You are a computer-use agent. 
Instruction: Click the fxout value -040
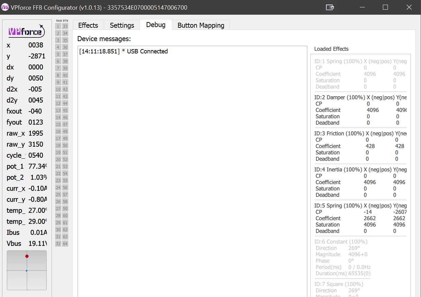(35, 111)
